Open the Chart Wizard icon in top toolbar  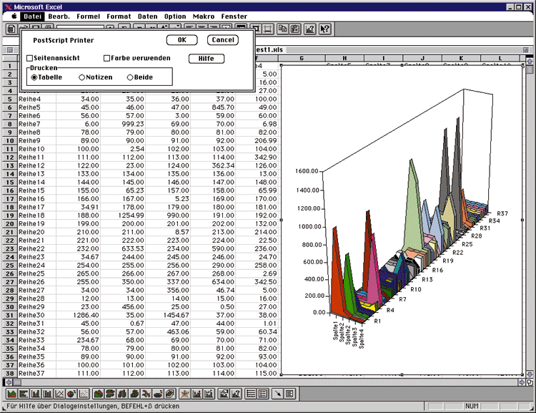tap(309, 29)
